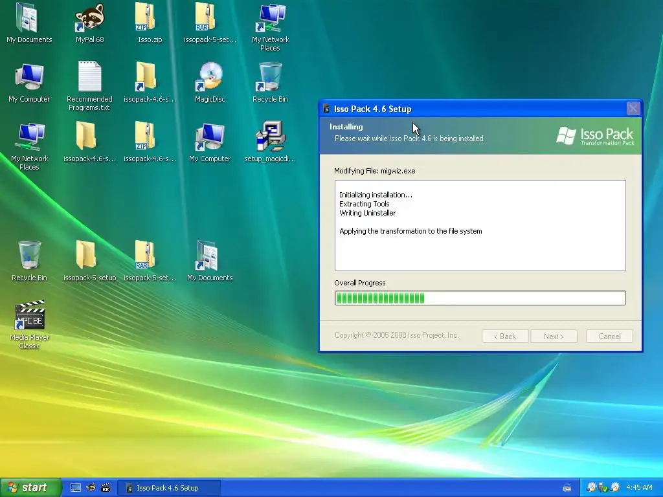Click the "Initializing installation..." log line
Viewport: 663px width, 497px height.
click(x=376, y=195)
